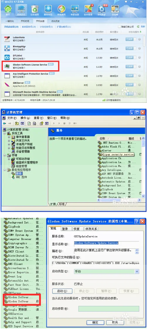The height and width of the screenshot is (336, 148).
Task: Select the 磁盘管理 tree item
Action: tap(19, 166)
